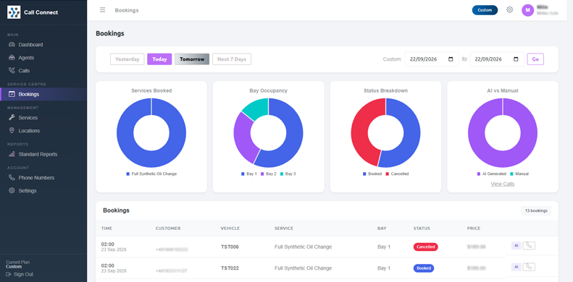The image size is (573, 282).
Task: Toggle Bay 3 legend entry
Action: 288,174
